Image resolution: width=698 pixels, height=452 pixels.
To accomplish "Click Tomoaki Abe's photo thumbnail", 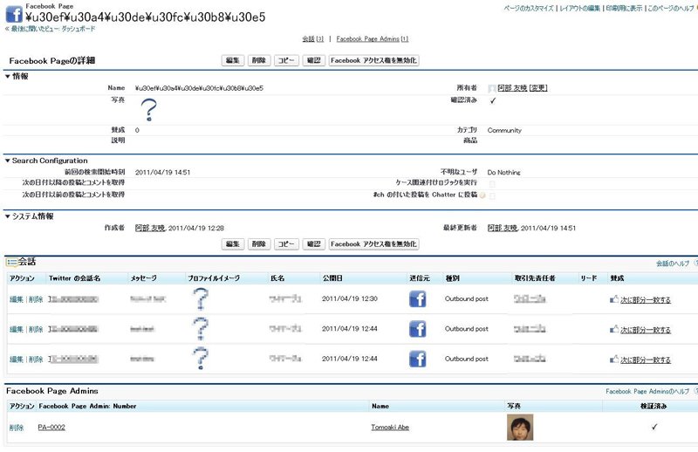I will pos(520,427).
